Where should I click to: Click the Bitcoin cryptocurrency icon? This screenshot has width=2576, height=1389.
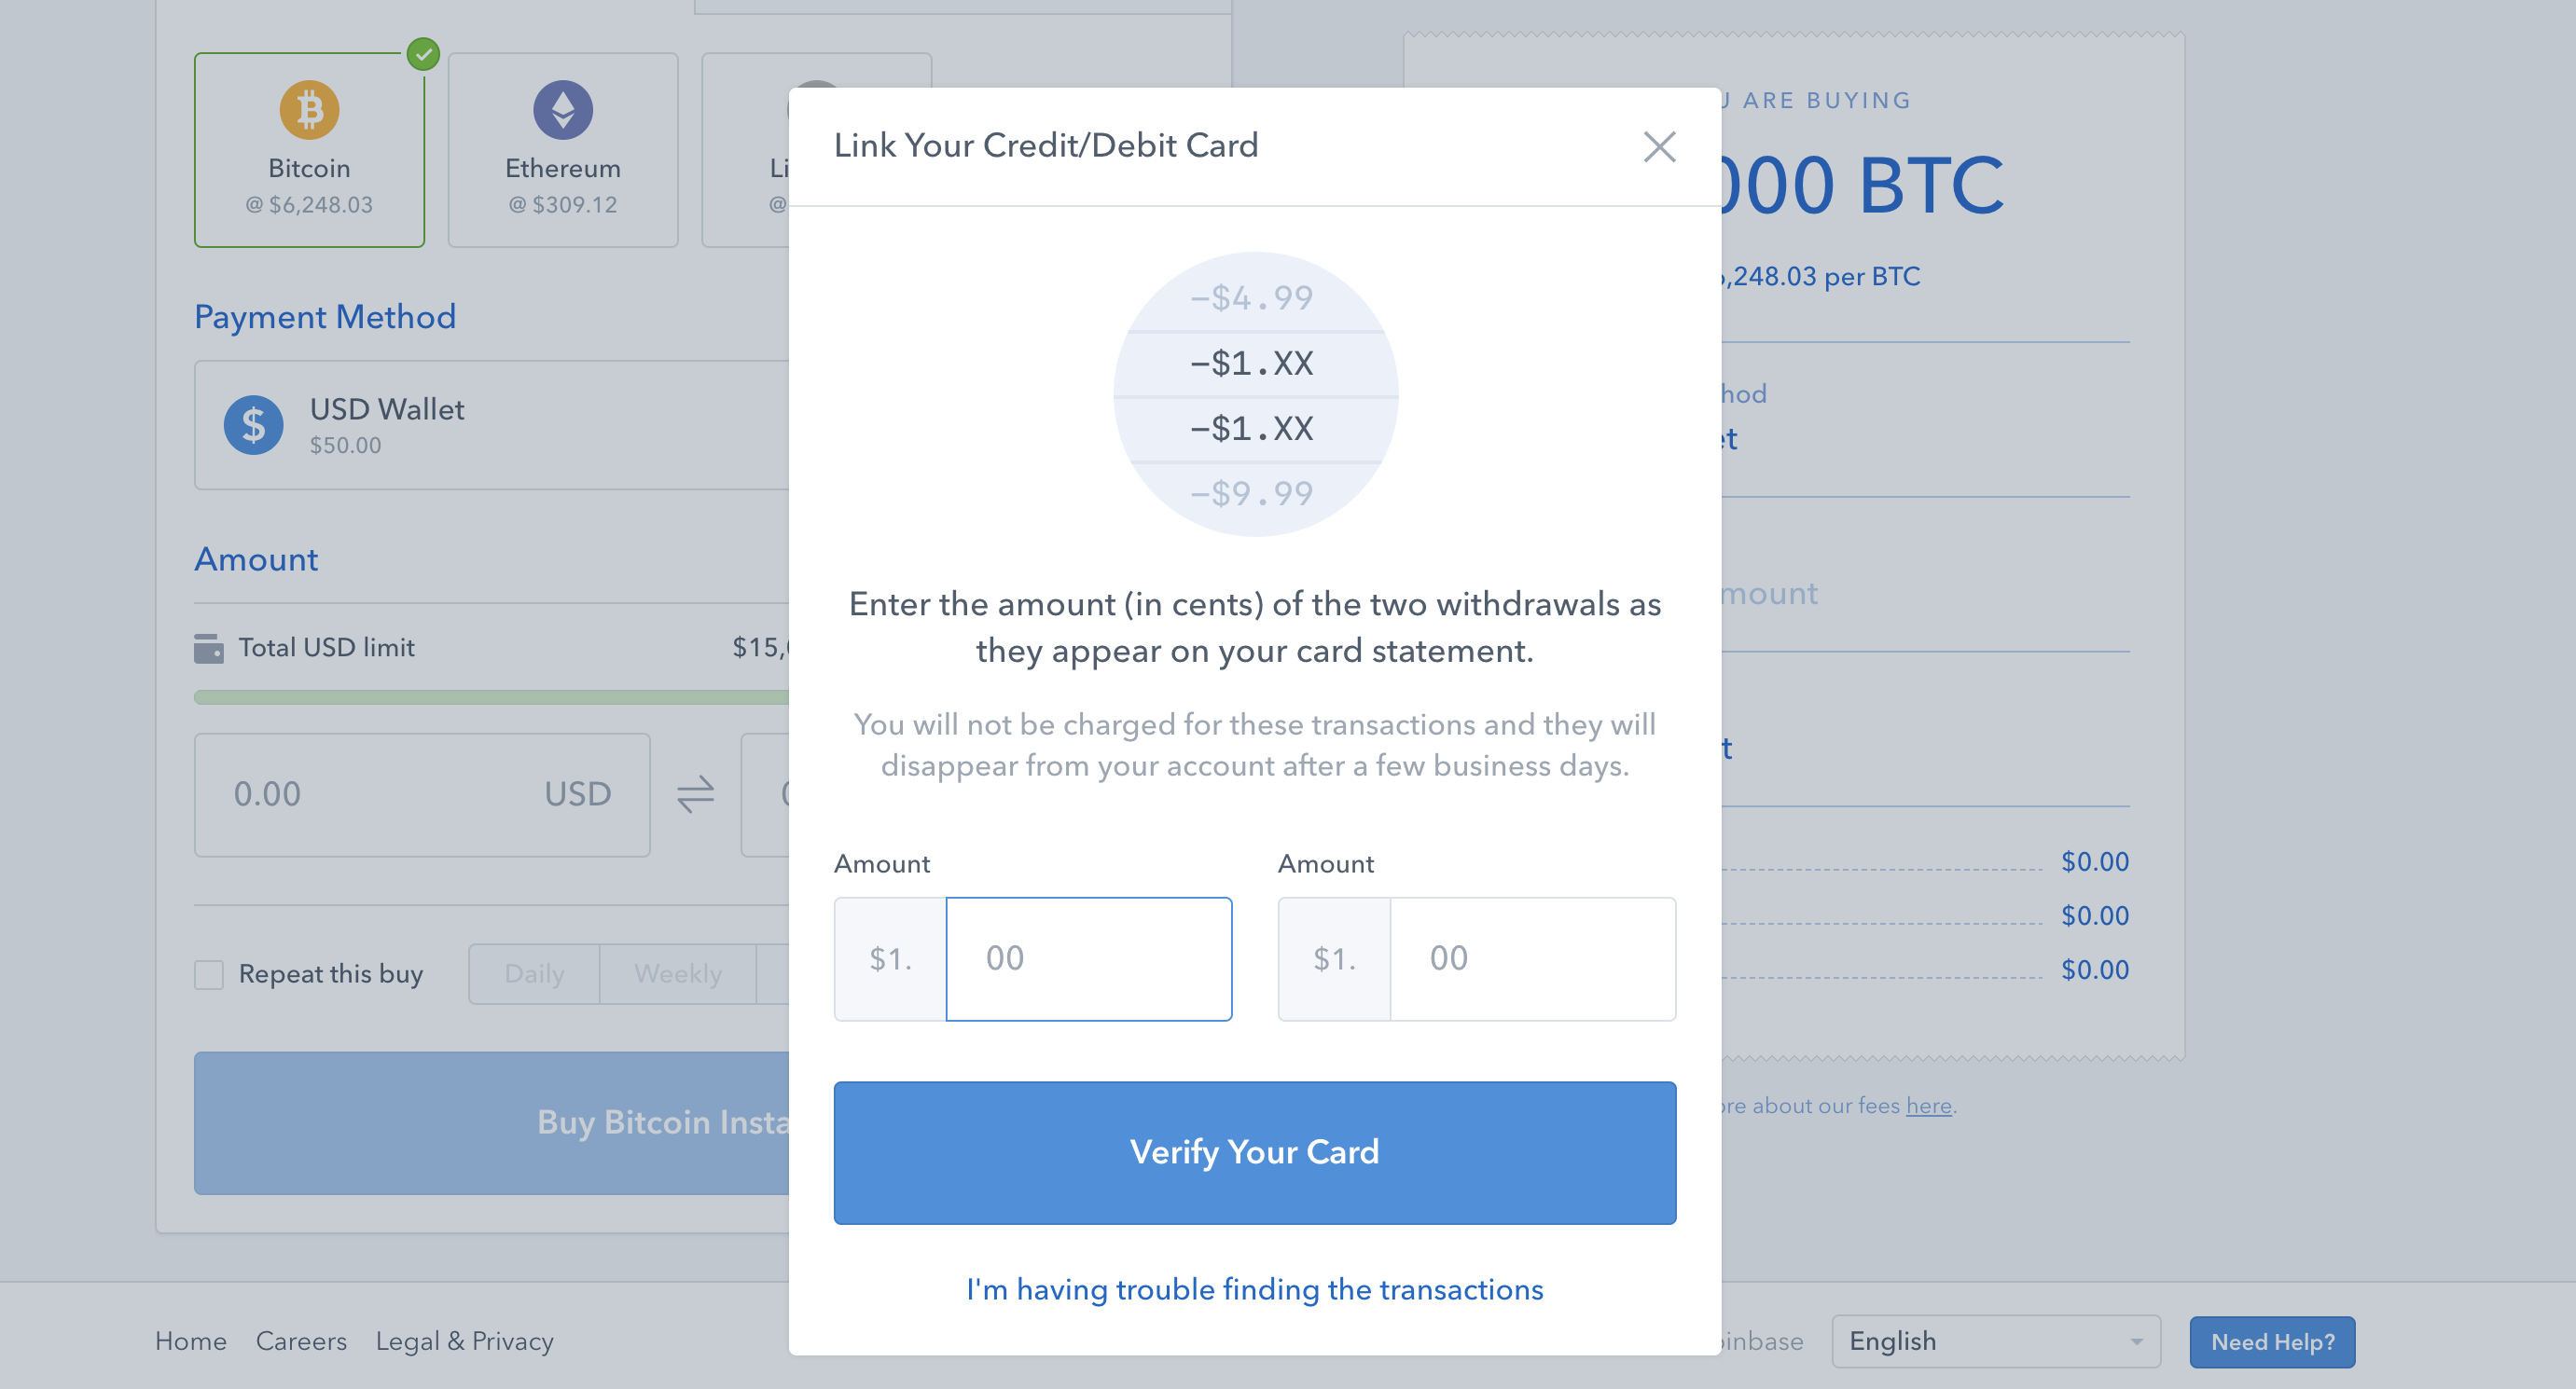[x=310, y=113]
